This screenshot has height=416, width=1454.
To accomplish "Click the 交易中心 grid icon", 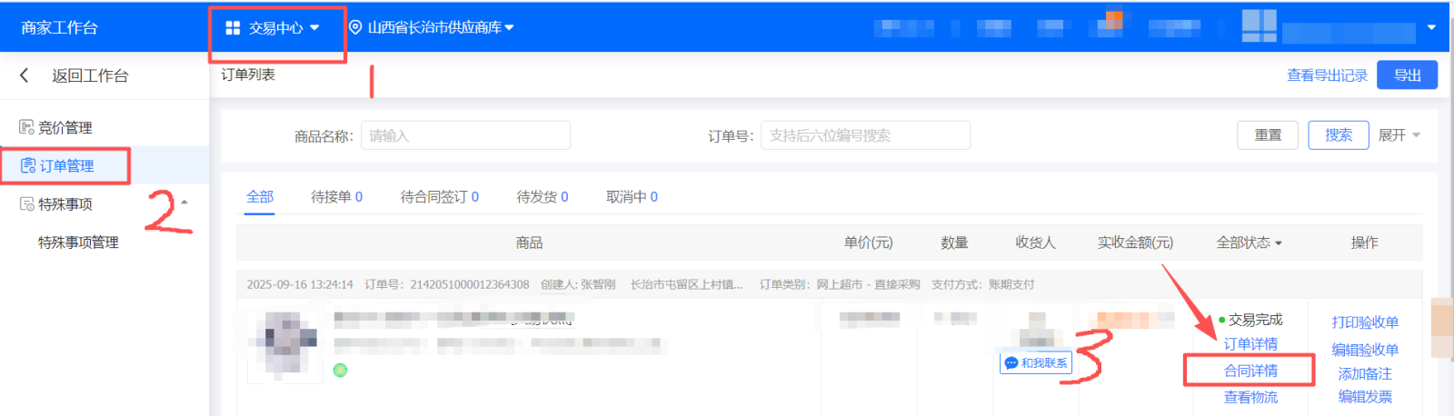I will pos(233,28).
